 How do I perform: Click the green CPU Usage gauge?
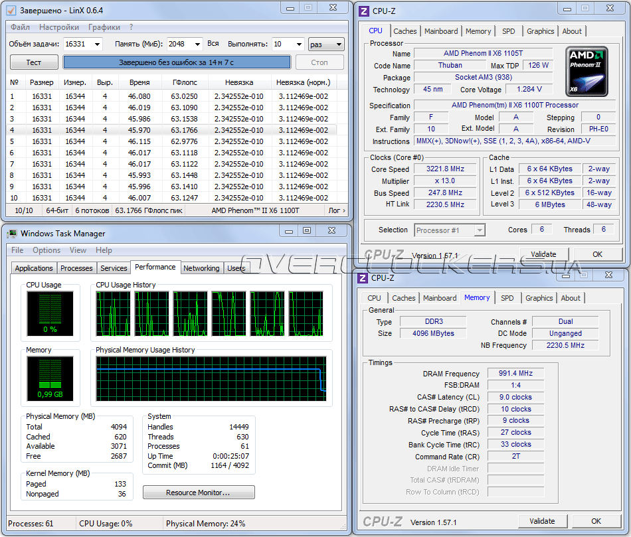50,313
